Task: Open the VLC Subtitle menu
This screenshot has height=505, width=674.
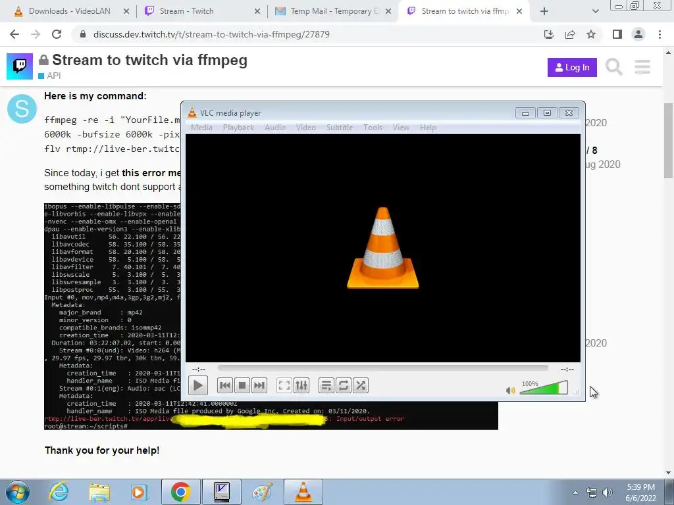Action: coord(340,128)
